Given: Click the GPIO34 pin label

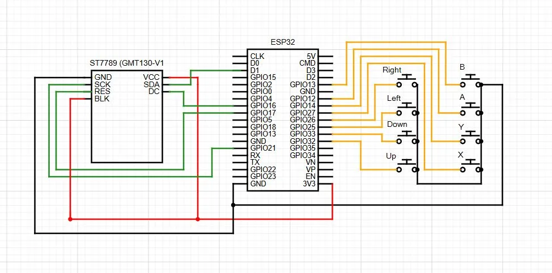Looking at the screenshot, I should point(303,155).
